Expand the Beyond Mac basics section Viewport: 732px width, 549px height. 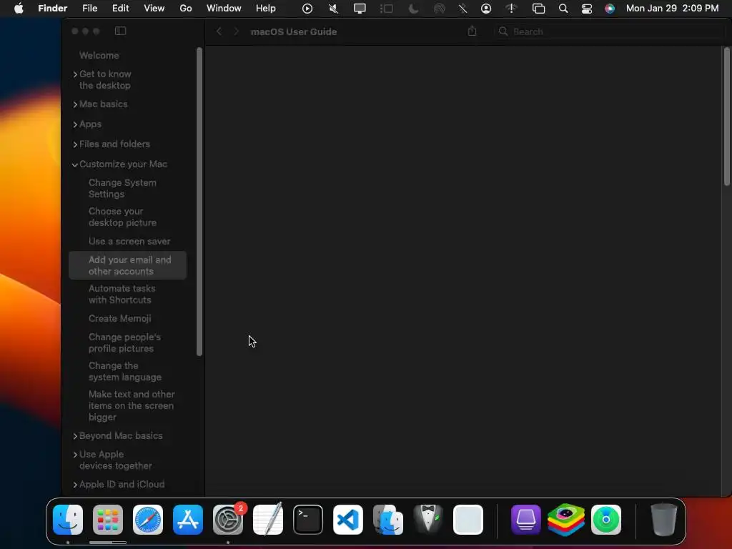point(75,436)
